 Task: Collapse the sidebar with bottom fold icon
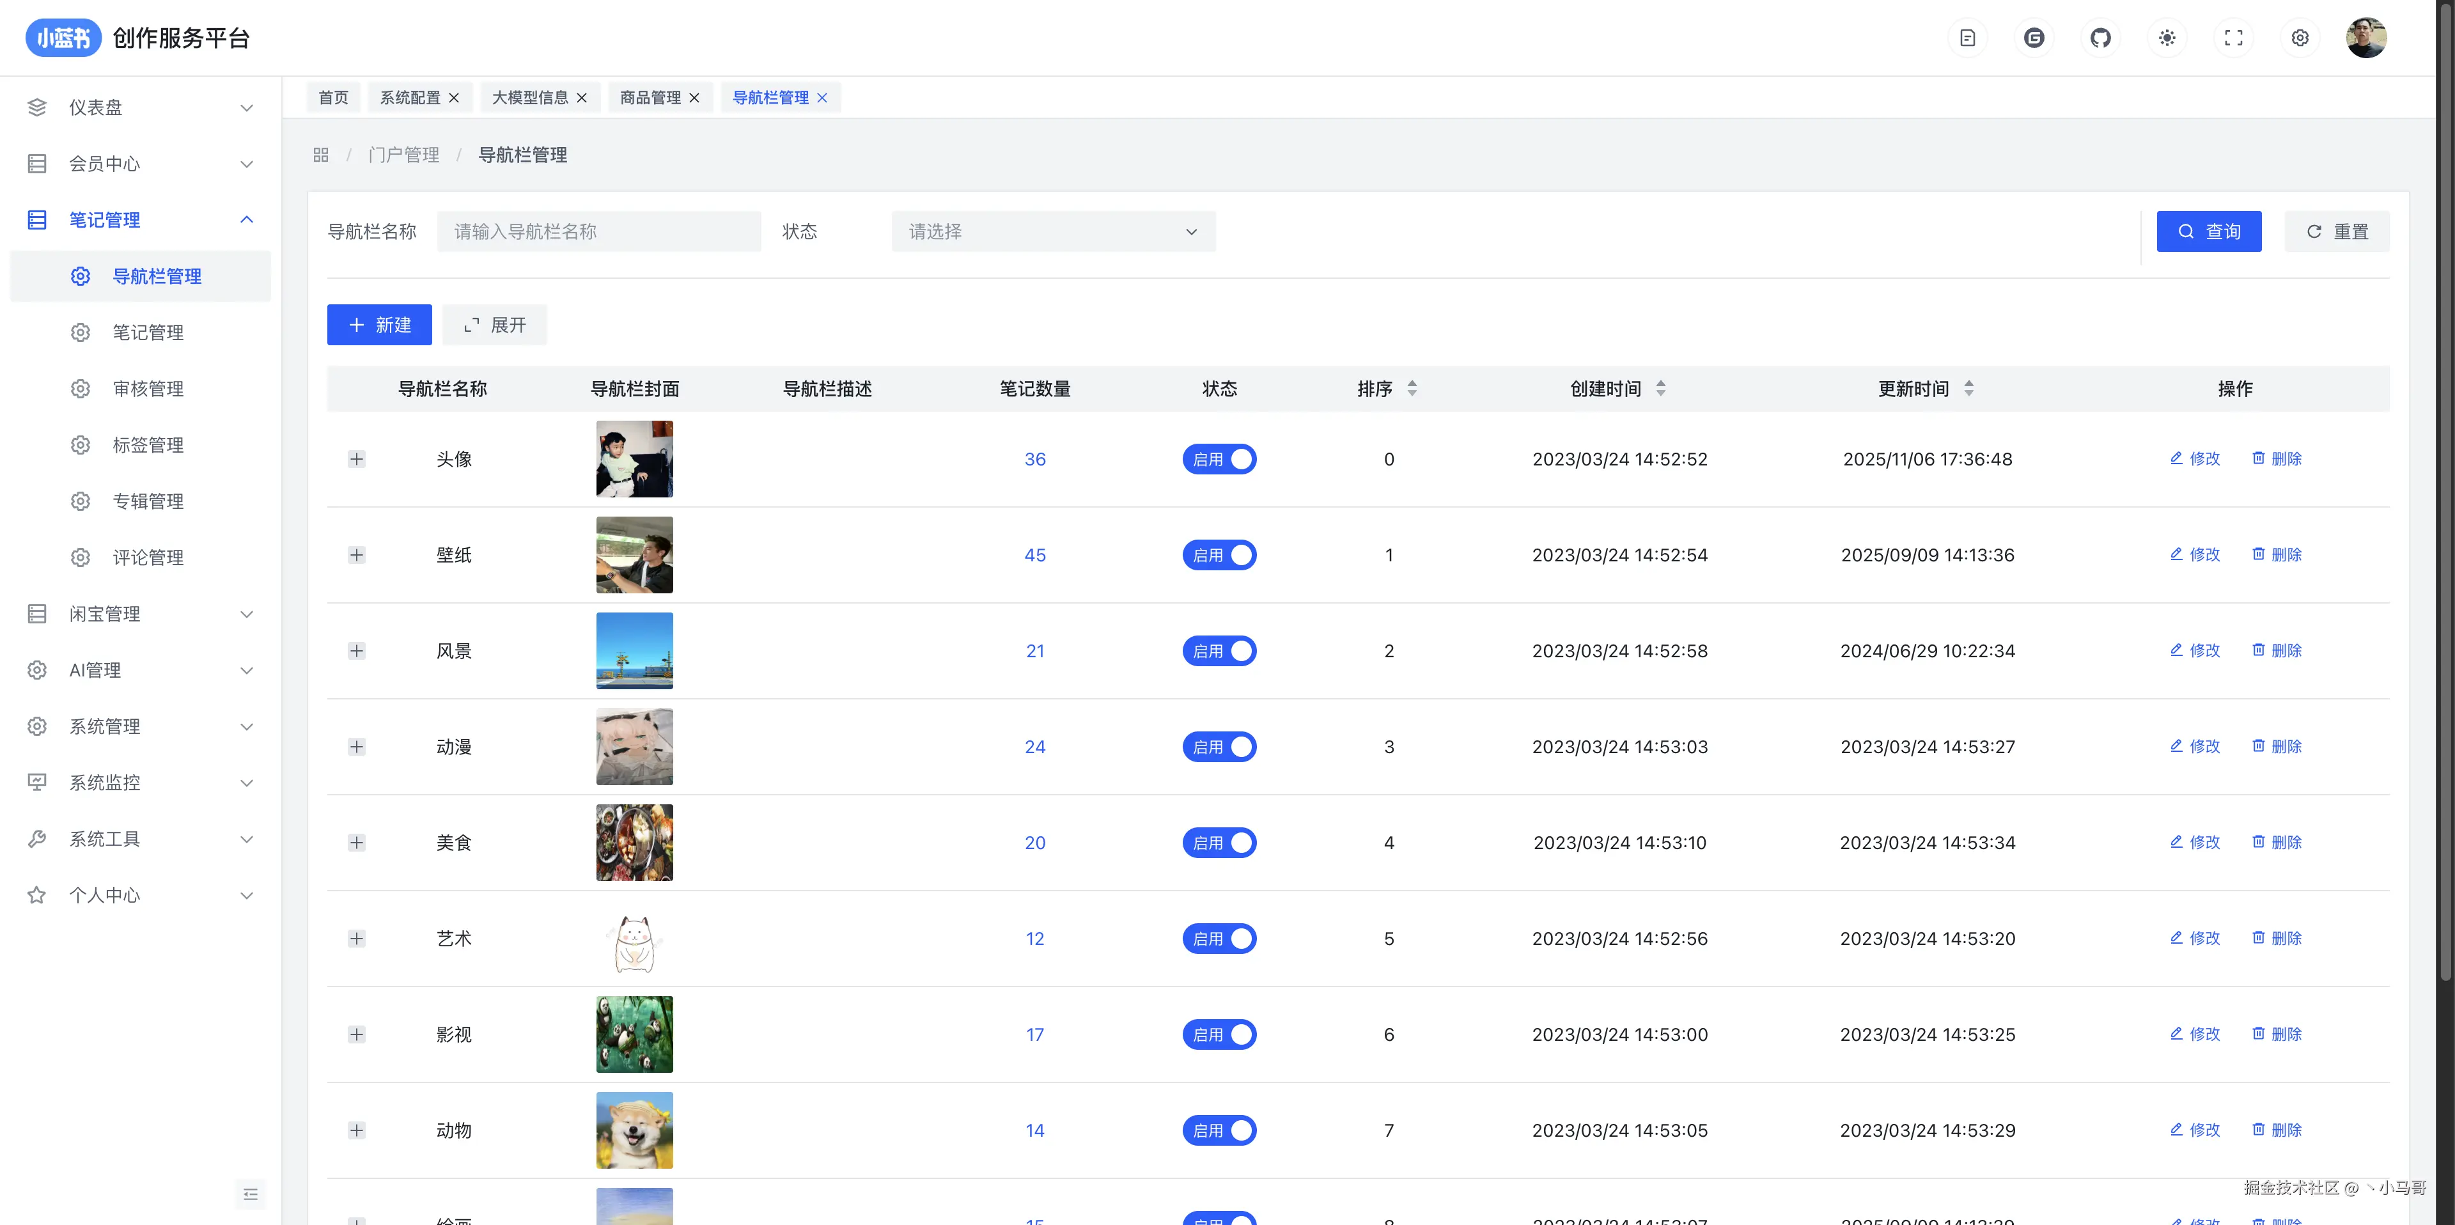coord(251,1194)
